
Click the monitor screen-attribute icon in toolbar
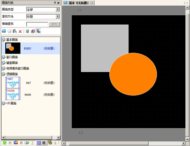27,31
